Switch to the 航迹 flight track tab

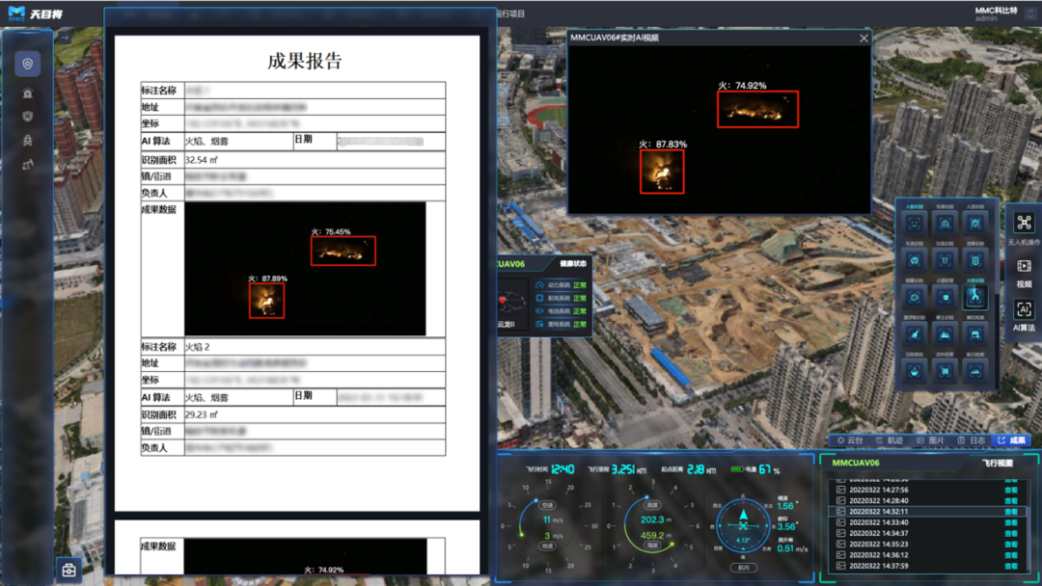pos(889,440)
